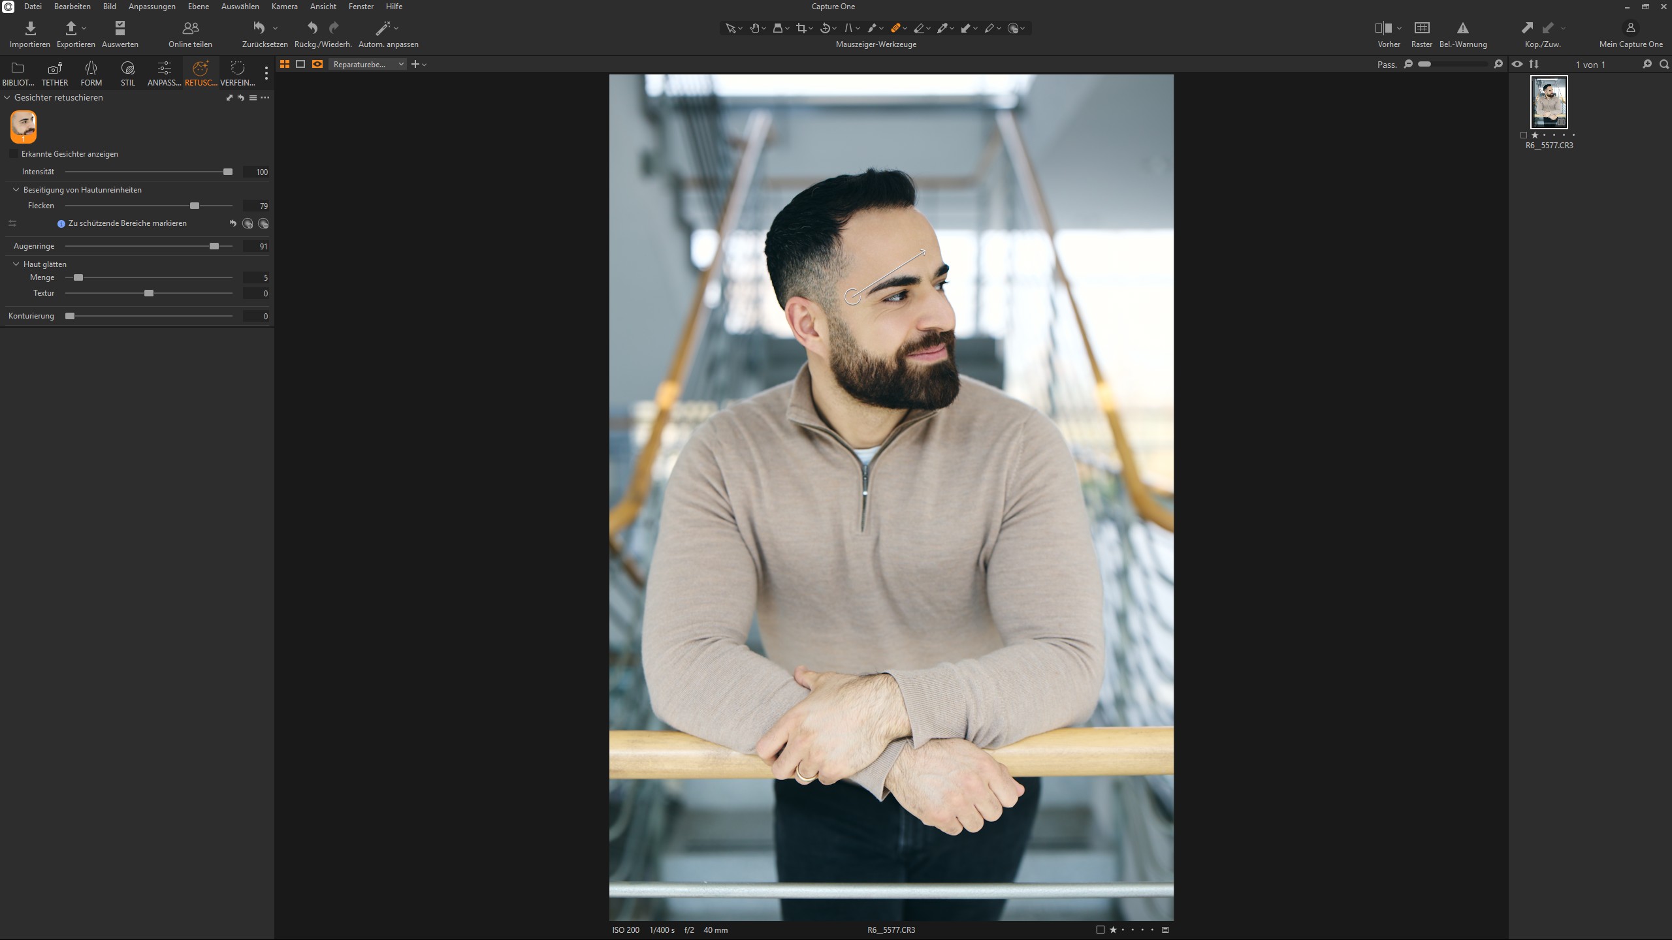Viewport: 1672px width, 940px height.
Task: Toggle the Raster grid overlay
Action: click(x=1421, y=28)
